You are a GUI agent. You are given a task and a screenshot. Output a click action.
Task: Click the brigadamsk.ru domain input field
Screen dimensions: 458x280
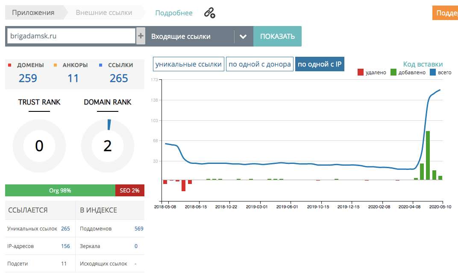click(71, 36)
